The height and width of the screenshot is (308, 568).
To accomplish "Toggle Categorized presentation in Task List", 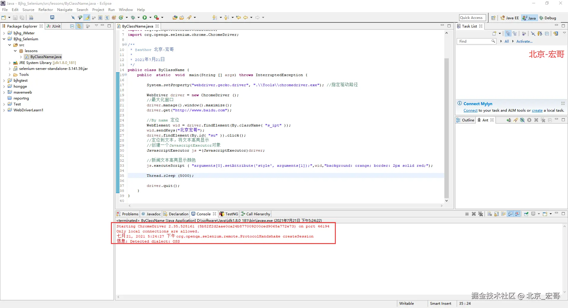I will click(508, 33).
